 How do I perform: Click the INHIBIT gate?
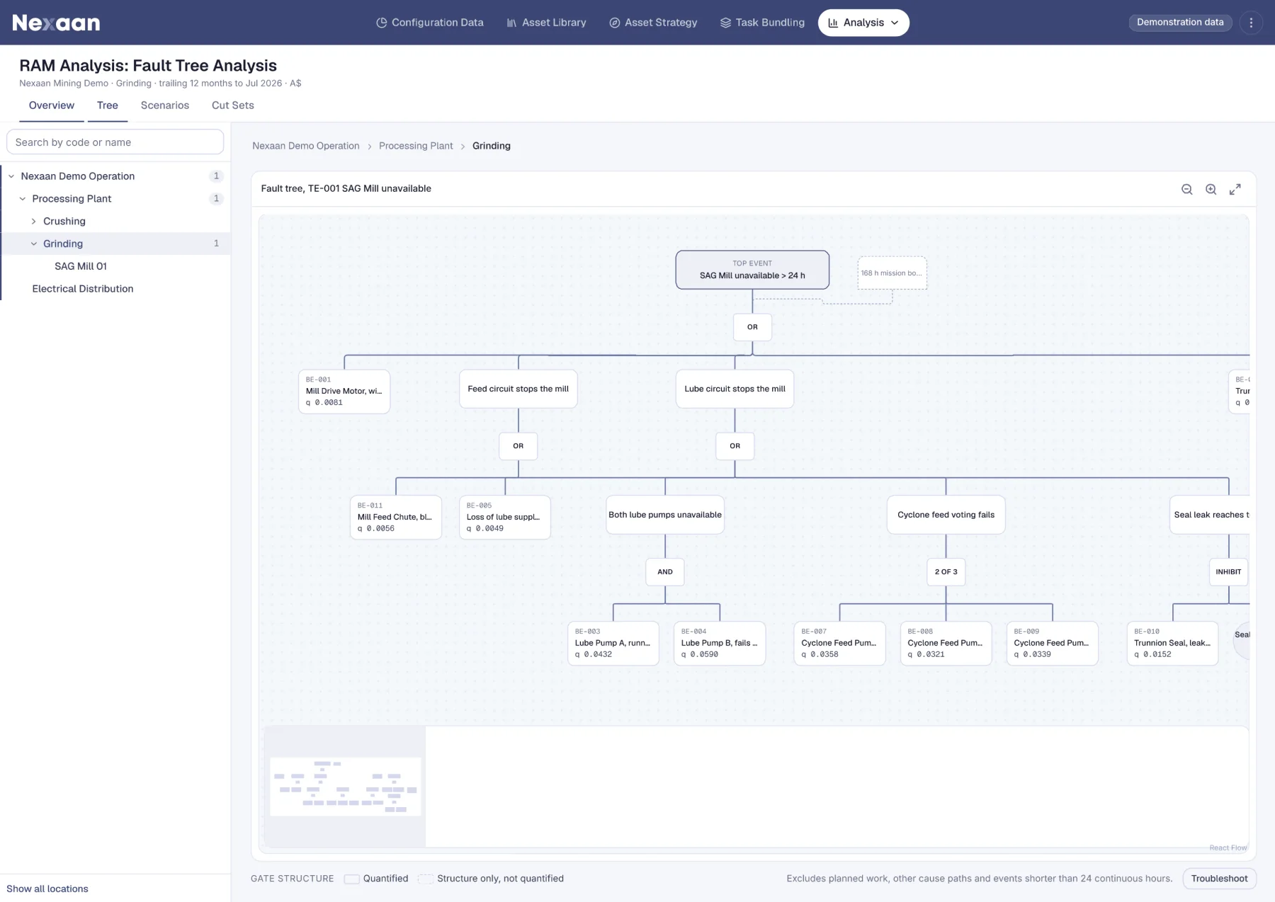1228,572
